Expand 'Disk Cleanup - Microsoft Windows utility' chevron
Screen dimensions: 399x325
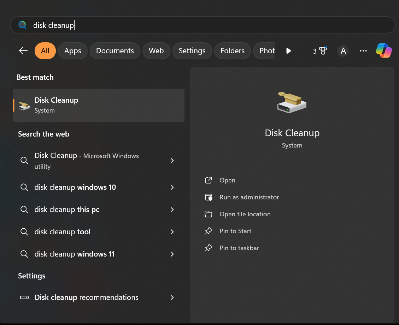tap(172, 161)
